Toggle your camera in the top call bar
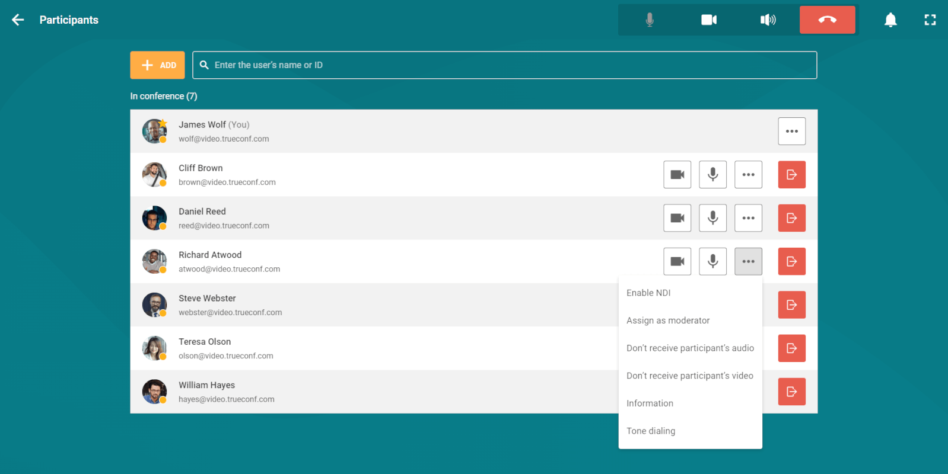This screenshot has height=474, width=948. coord(709,20)
